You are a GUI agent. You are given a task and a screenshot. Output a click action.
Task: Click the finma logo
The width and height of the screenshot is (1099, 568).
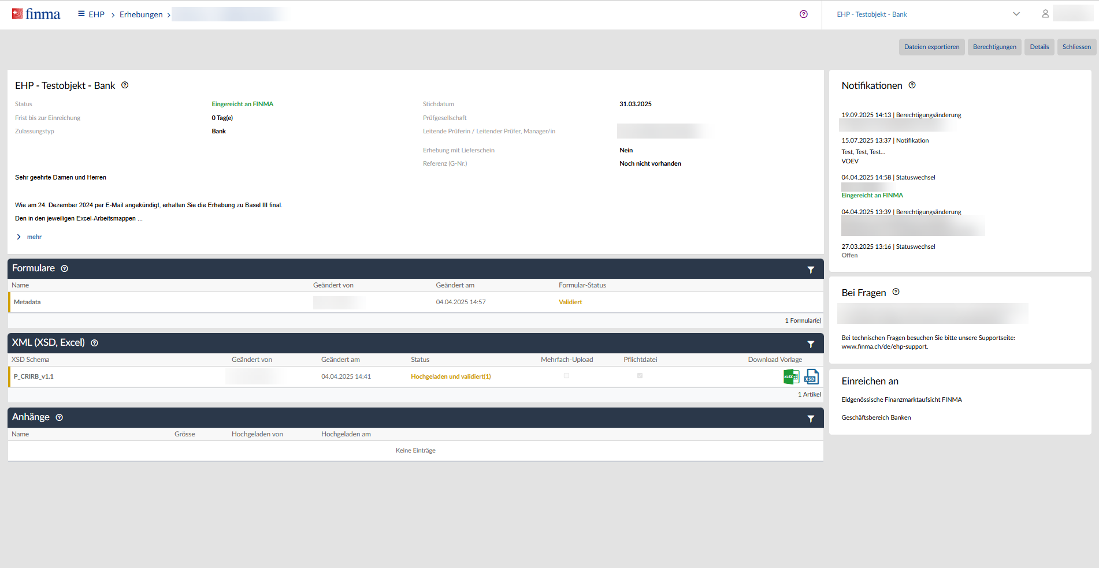pyautogui.click(x=36, y=14)
